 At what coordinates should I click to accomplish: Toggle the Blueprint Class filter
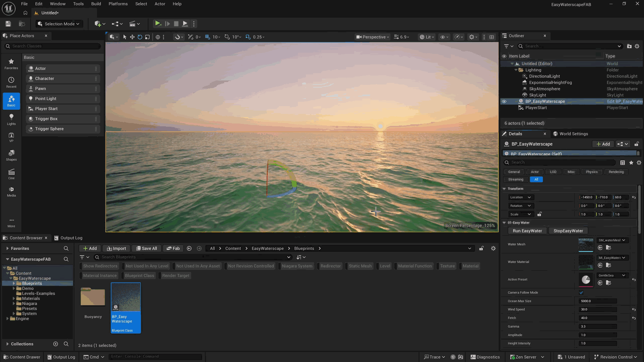click(x=139, y=276)
